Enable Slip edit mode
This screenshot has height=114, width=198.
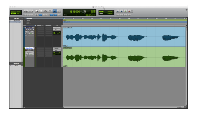point(13,13)
